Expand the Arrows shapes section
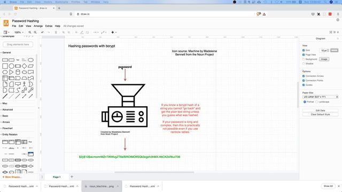Image resolution: width=342 pixels, height=192 pixels. 6,122
